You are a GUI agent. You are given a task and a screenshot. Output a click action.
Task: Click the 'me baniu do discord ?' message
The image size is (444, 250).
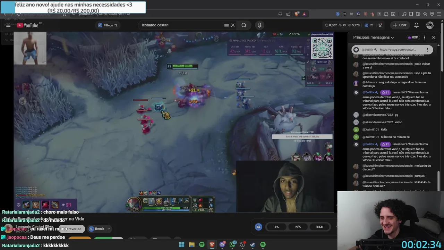[397, 167]
